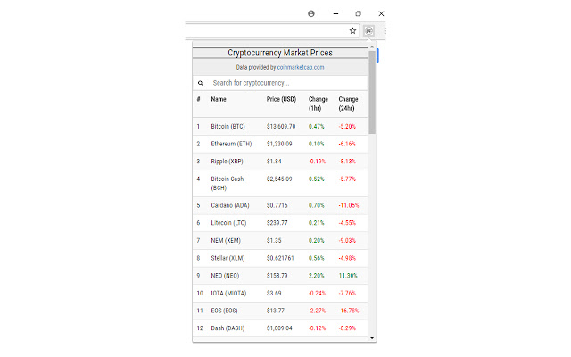Click Cardano 24hr change -11.05%
The width and height of the screenshot is (571, 357).
pyautogui.click(x=349, y=205)
